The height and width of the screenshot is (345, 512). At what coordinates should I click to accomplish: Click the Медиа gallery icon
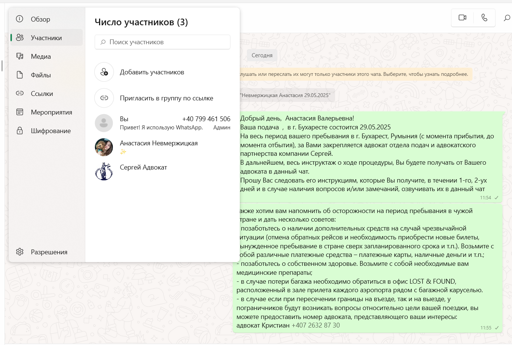point(20,56)
